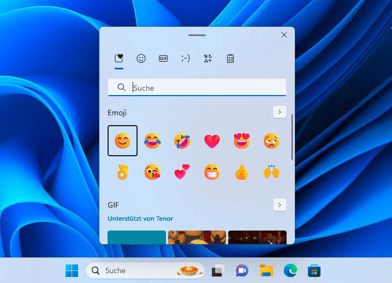
Task: Click the drag handle atop the emoji panel
Action: click(197, 36)
